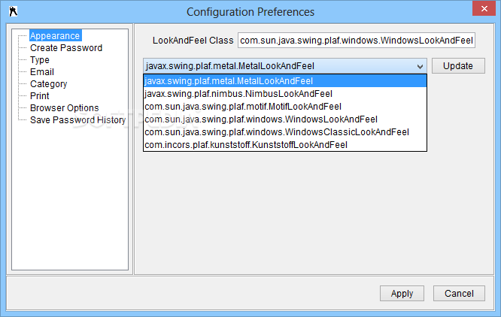Choose WindowsClassicLookAndFeel from the list
Image resolution: width=501 pixels, height=317 pixels.
(x=285, y=132)
